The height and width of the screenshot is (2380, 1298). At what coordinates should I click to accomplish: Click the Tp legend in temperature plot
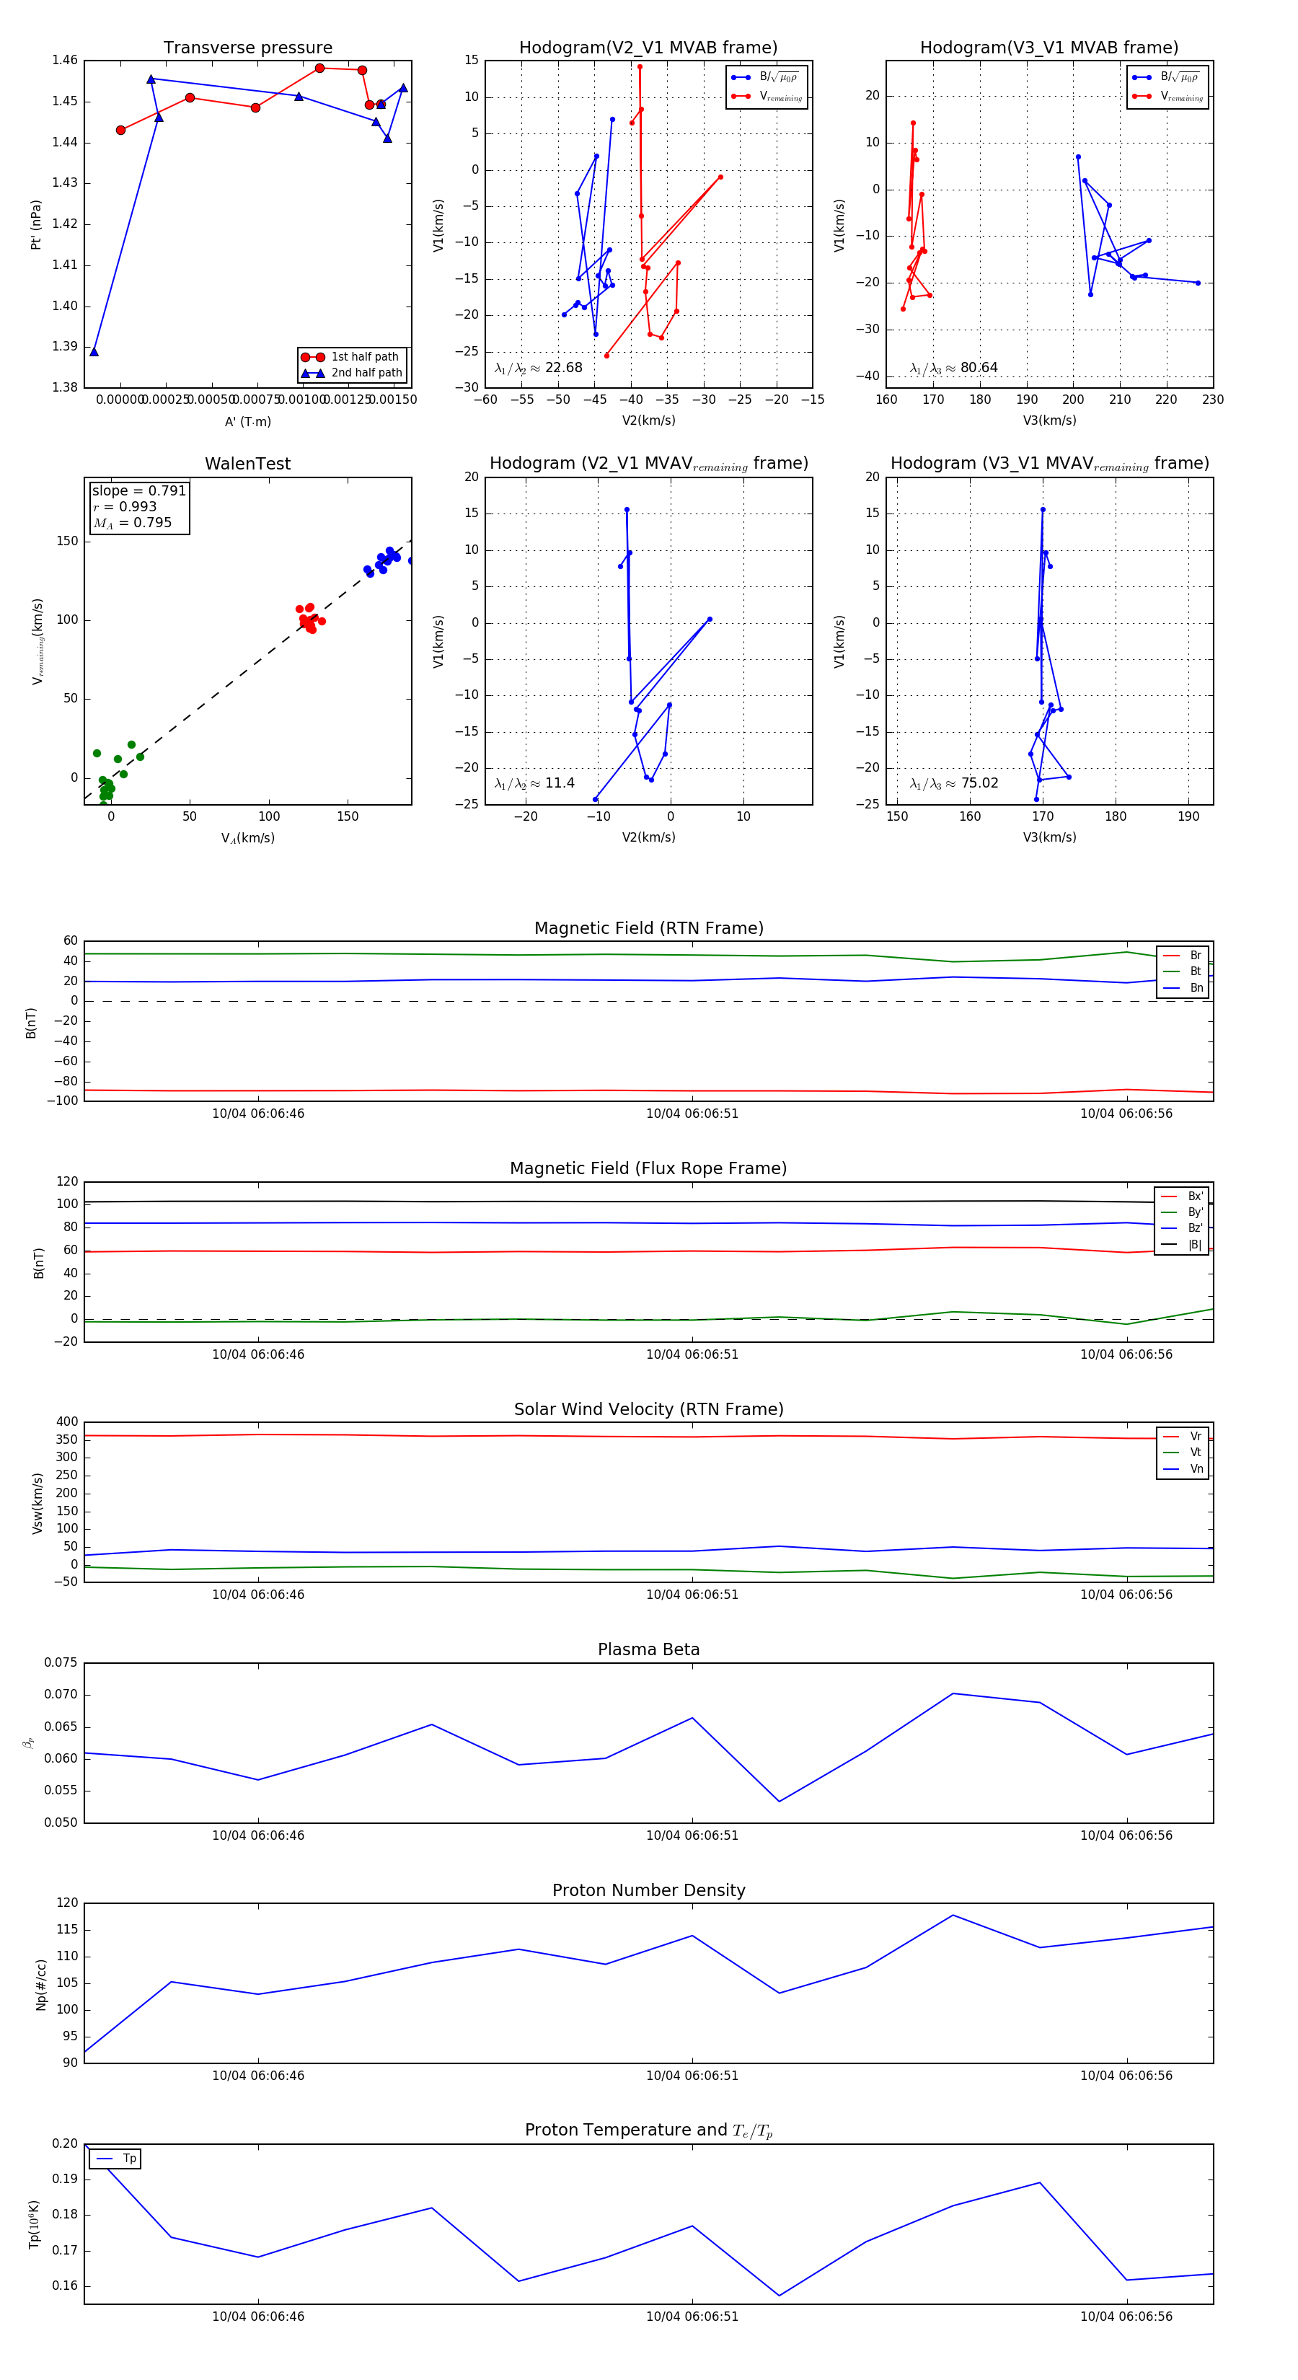click(115, 2159)
